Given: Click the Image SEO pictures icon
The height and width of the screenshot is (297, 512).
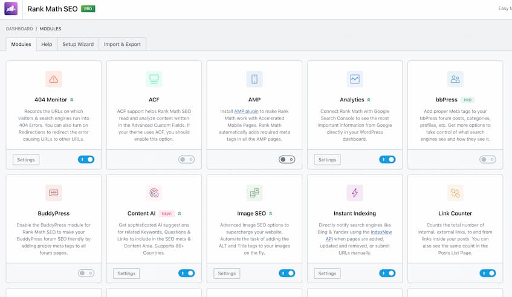Looking at the screenshot, I should click(254, 193).
